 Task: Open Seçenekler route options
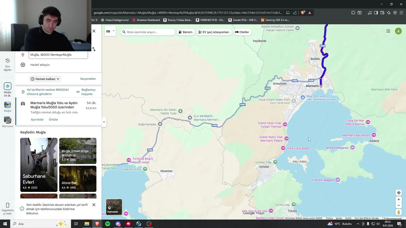[x=88, y=79]
